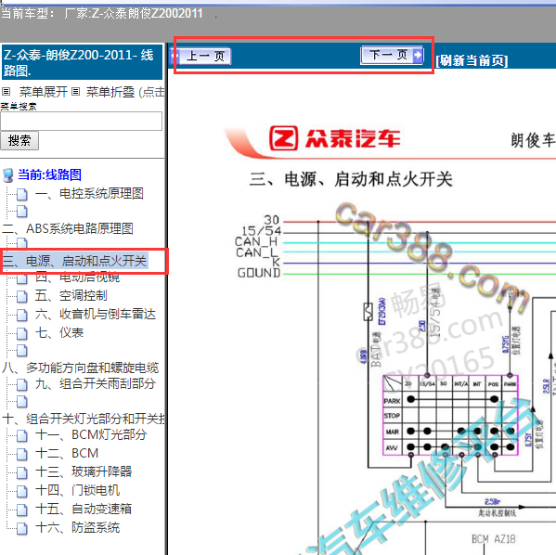Viewport: 556px width, 555px height.
Task: Open 十六、防盗系统 tree item
Action: 78,528
